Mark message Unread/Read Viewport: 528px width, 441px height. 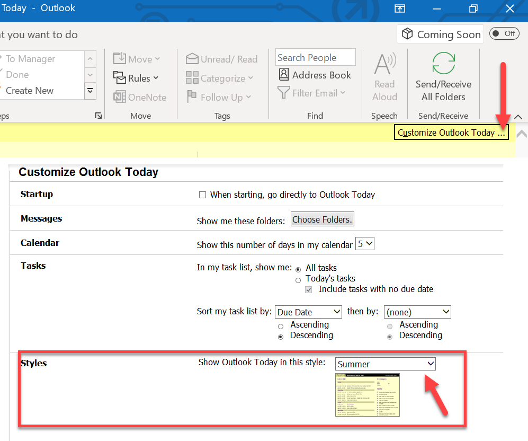(221, 59)
